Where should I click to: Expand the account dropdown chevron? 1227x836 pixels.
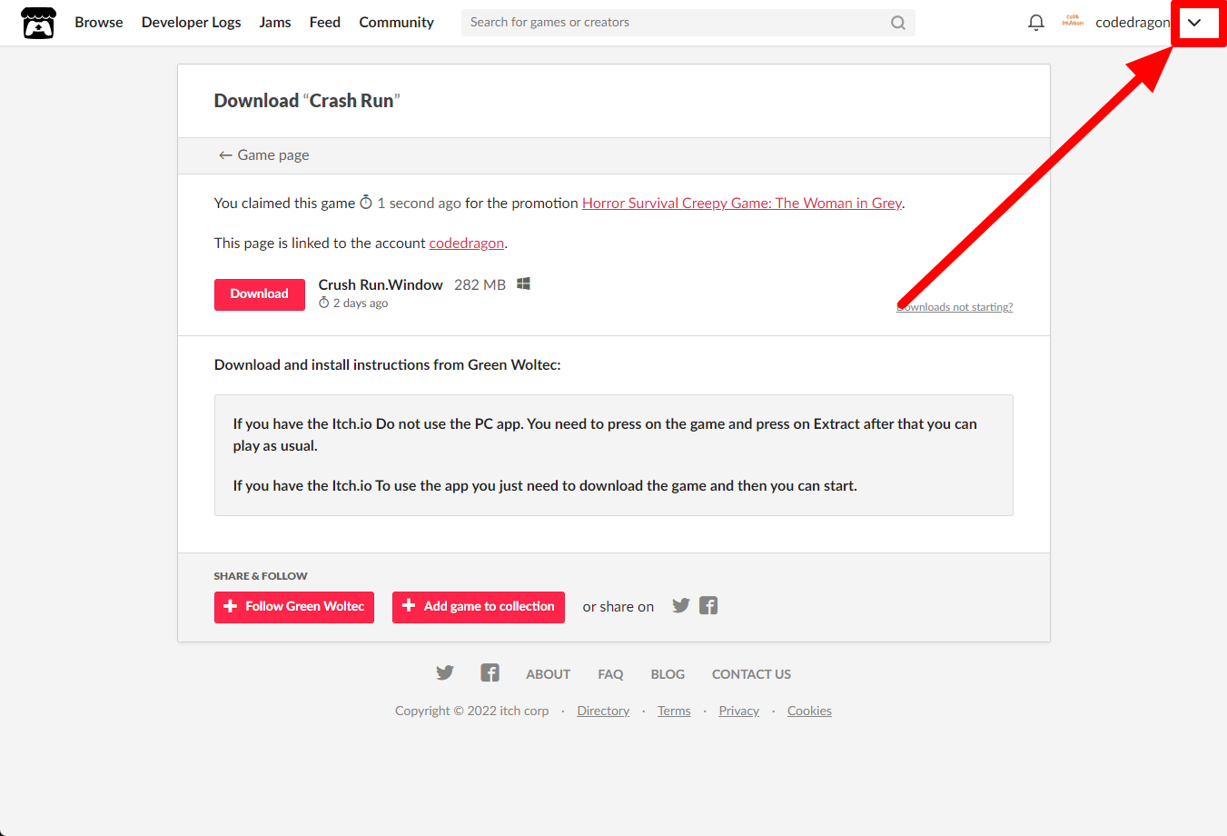(1194, 23)
